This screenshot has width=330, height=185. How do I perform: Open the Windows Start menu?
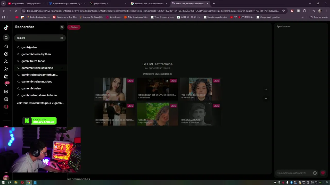pyautogui.click(x=3, y=182)
